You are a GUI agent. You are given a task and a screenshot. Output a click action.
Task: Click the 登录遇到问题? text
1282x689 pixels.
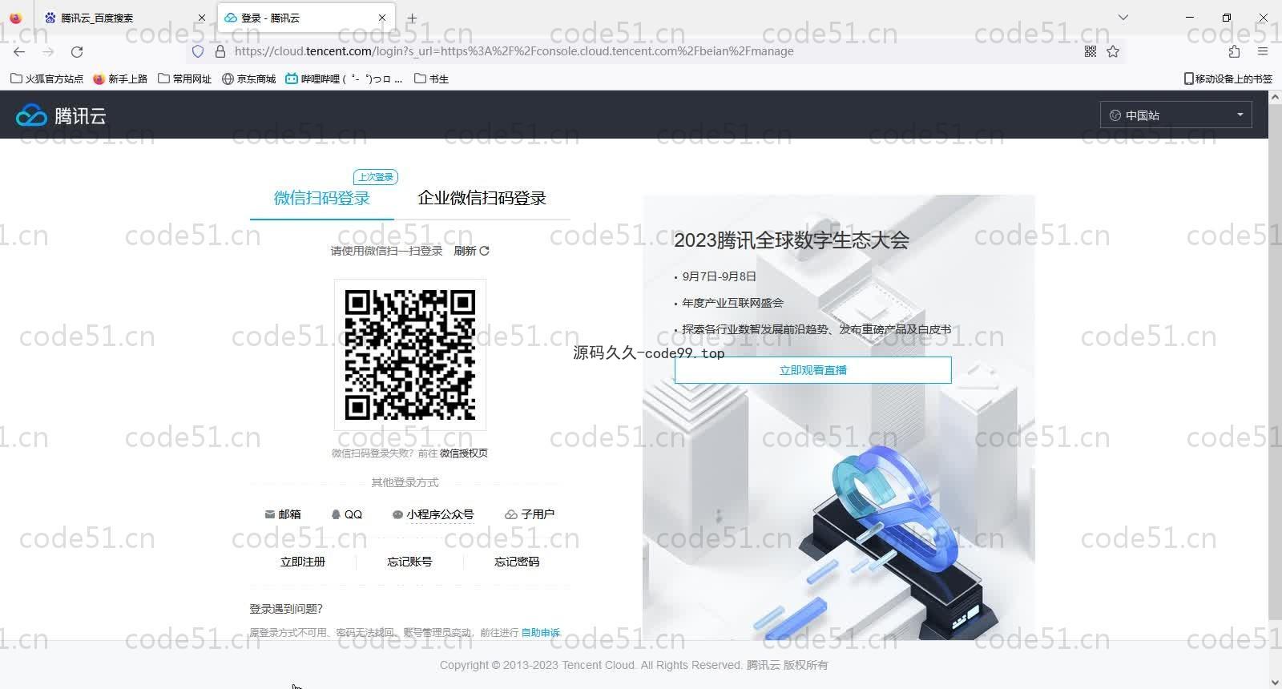(x=286, y=609)
